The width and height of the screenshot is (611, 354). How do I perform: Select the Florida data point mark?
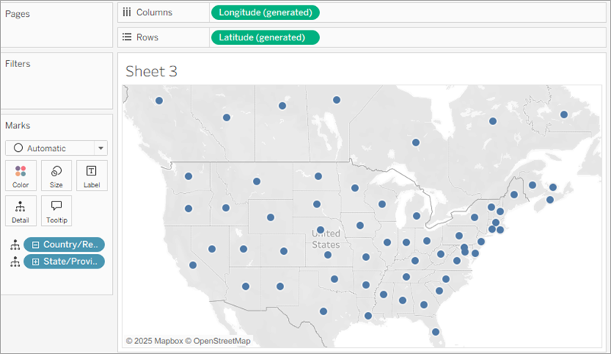434,332
